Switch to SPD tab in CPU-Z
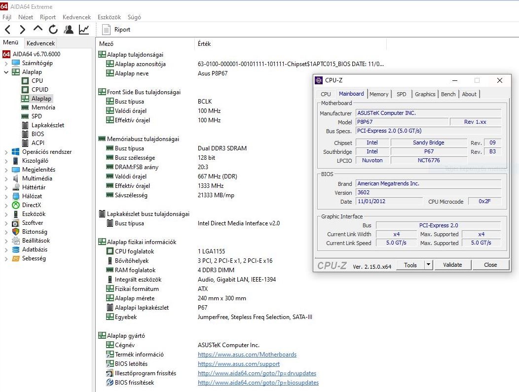Viewport: 519px width, 392px height. pos(402,94)
